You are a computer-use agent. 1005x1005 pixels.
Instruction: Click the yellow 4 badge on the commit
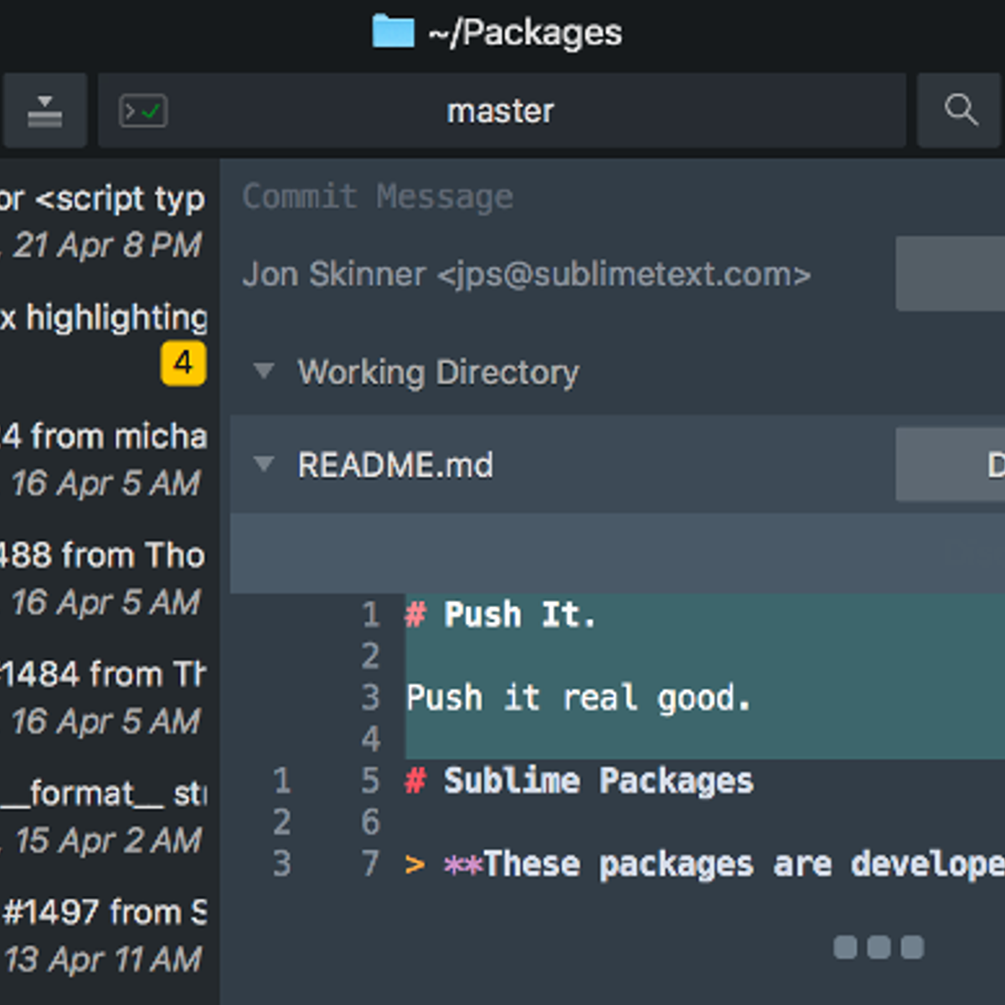click(183, 363)
